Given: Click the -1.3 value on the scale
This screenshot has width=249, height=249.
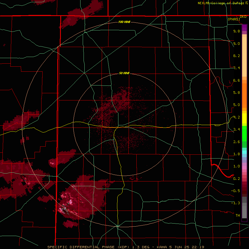Looking at the screenshot, I should pos(235,203).
